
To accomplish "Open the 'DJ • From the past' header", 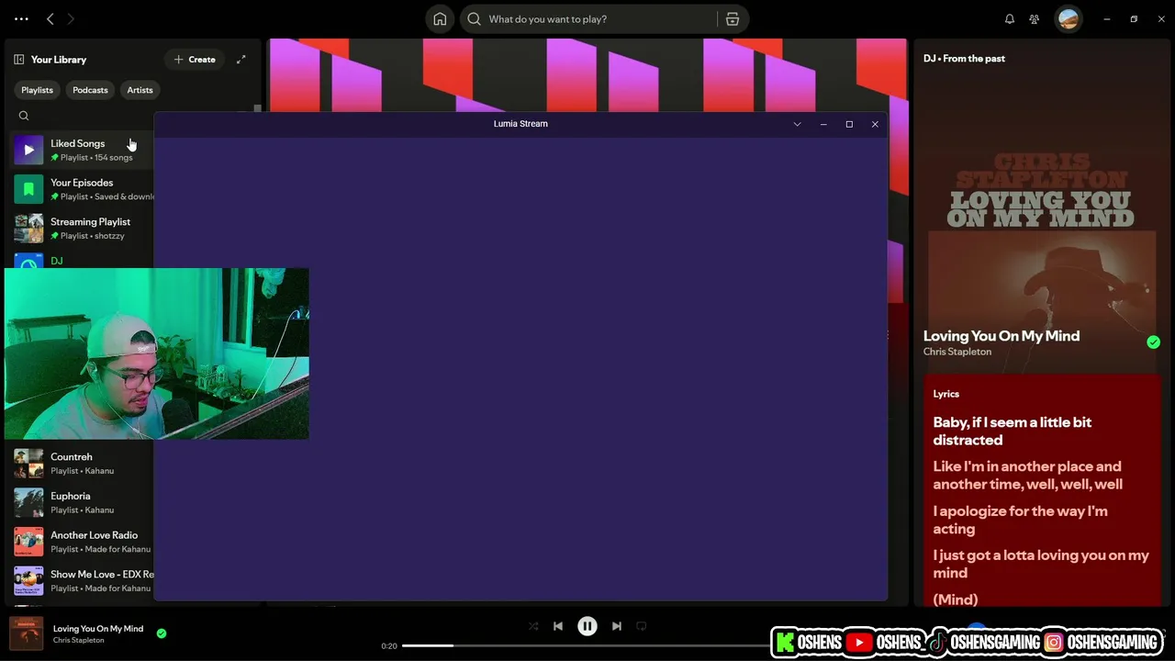I will (964, 59).
